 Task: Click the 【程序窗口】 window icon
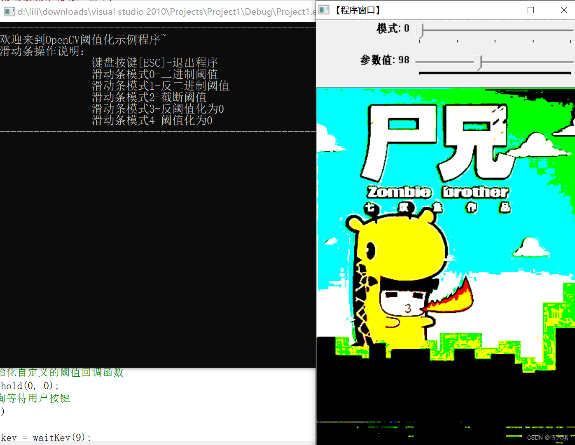[x=324, y=9]
